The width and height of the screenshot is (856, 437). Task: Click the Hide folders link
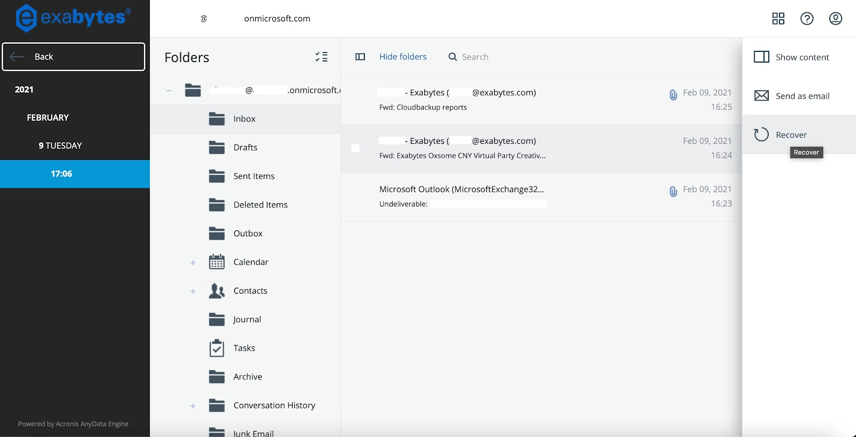pyautogui.click(x=403, y=57)
